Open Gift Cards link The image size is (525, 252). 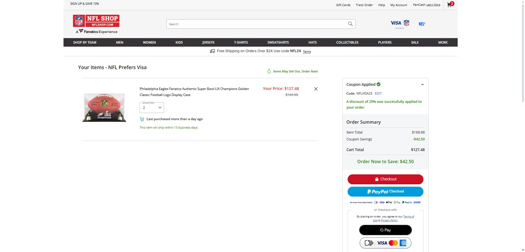pos(343,5)
